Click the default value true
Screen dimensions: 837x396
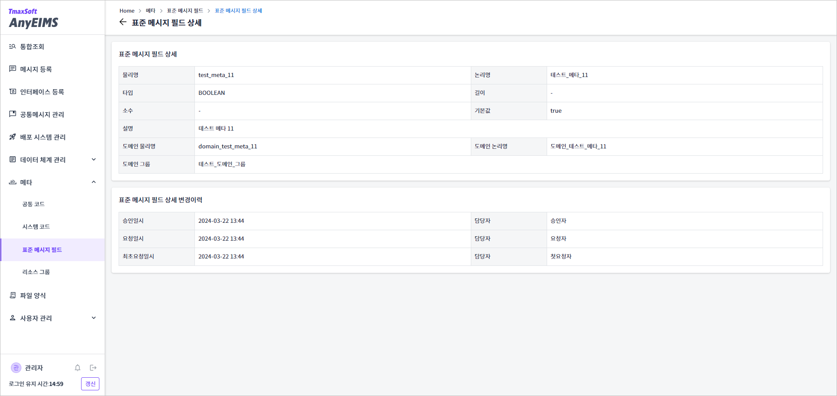[x=556, y=111]
